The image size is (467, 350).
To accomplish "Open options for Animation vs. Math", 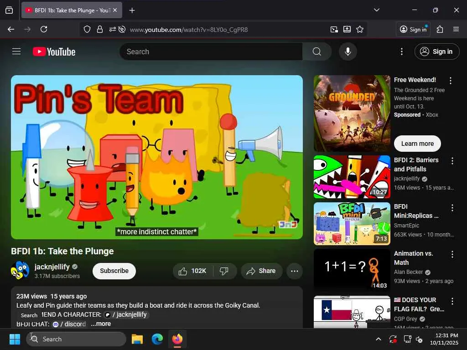I will [x=452, y=254].
